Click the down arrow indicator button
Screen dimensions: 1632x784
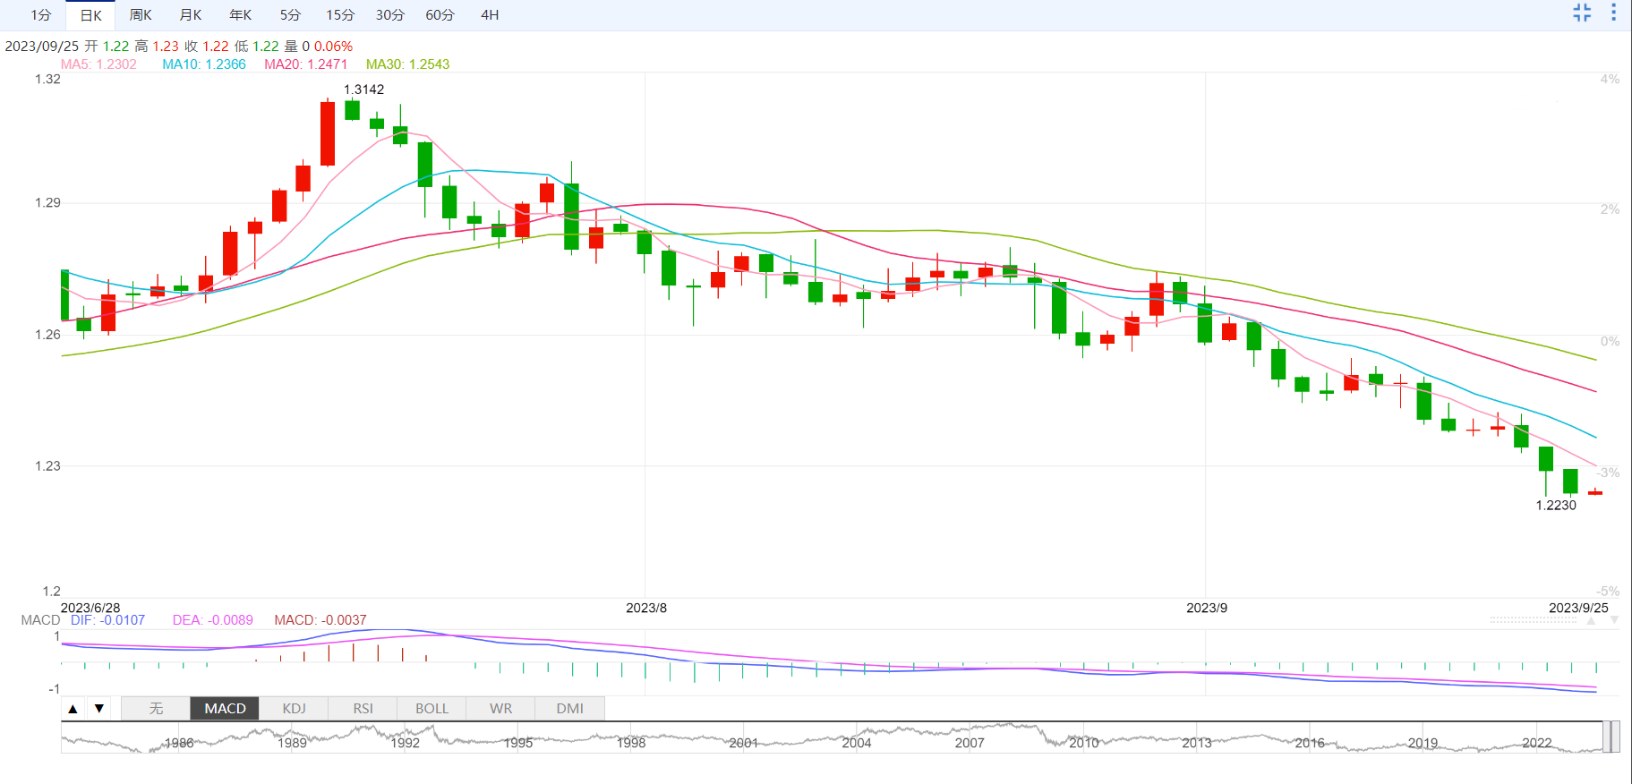(x=99, y=709)
